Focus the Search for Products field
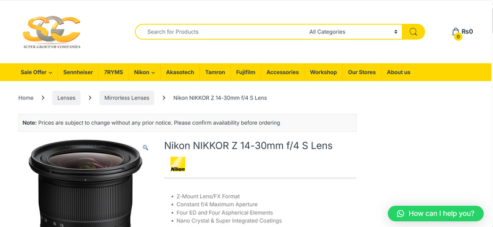Image resolution: width=493 pixels, height=227 pixels. coord(222,32)
